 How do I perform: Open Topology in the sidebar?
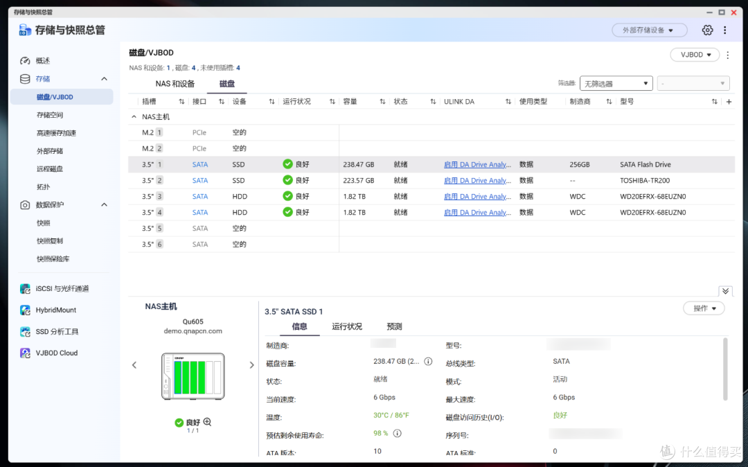(x=44, y=187)
